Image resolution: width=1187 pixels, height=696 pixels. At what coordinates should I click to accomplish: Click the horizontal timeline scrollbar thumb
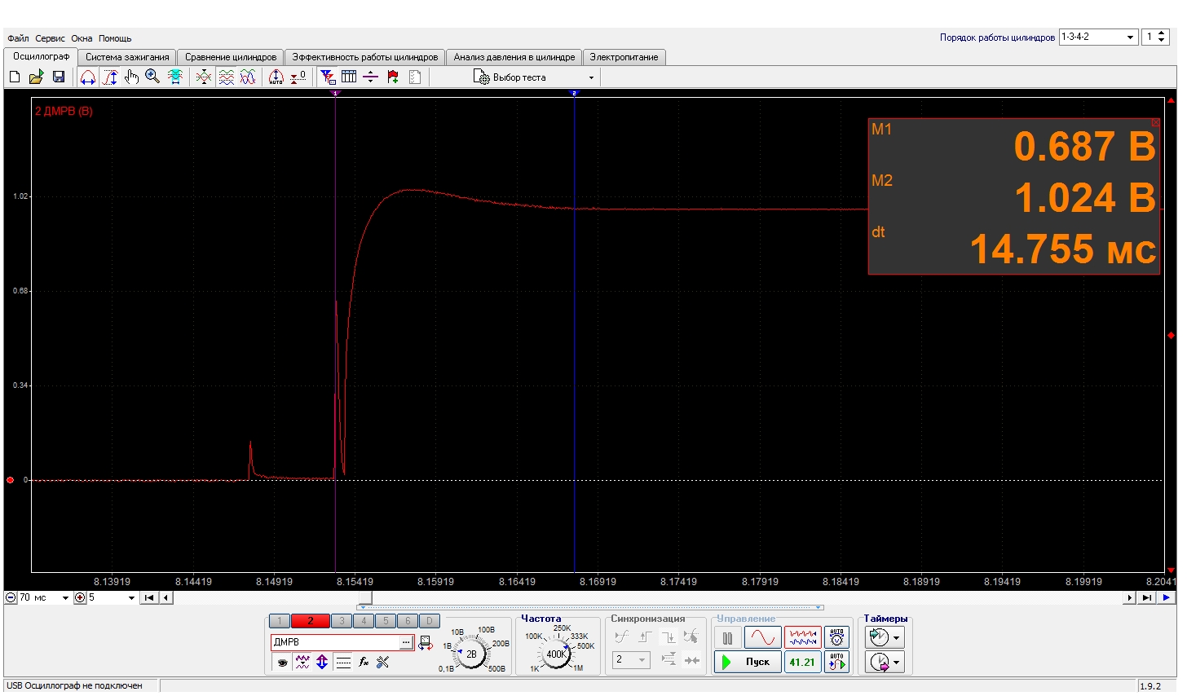[365, 597]
